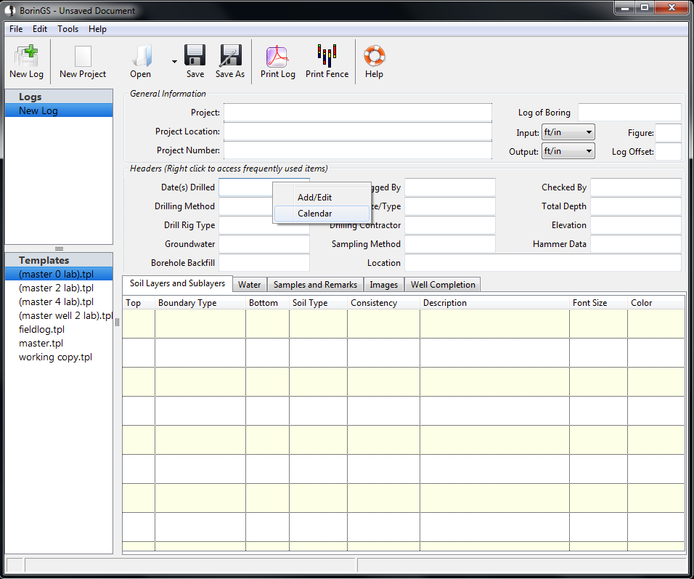Screen dimensions: 694x579
Task: Select the (master well 2 lab).tpl template
Action: pyautogui.click(x=59, y=315)
